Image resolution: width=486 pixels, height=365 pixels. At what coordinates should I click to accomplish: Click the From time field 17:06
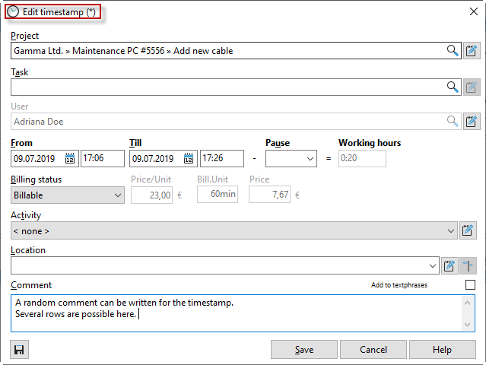(x=103, y=159)
